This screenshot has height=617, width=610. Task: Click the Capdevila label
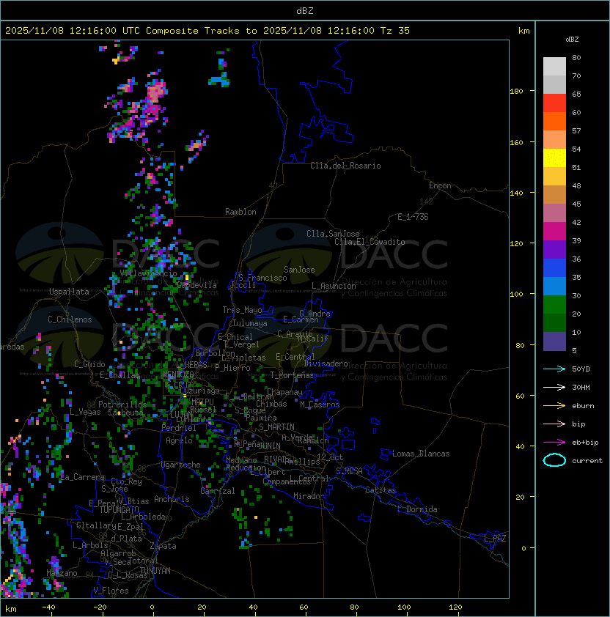click(197, 284)
